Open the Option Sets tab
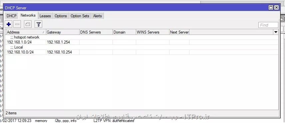 point(80,16)
